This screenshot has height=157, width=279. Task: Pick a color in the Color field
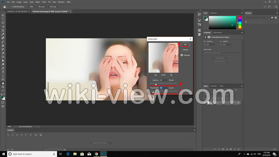click(222, 23)
